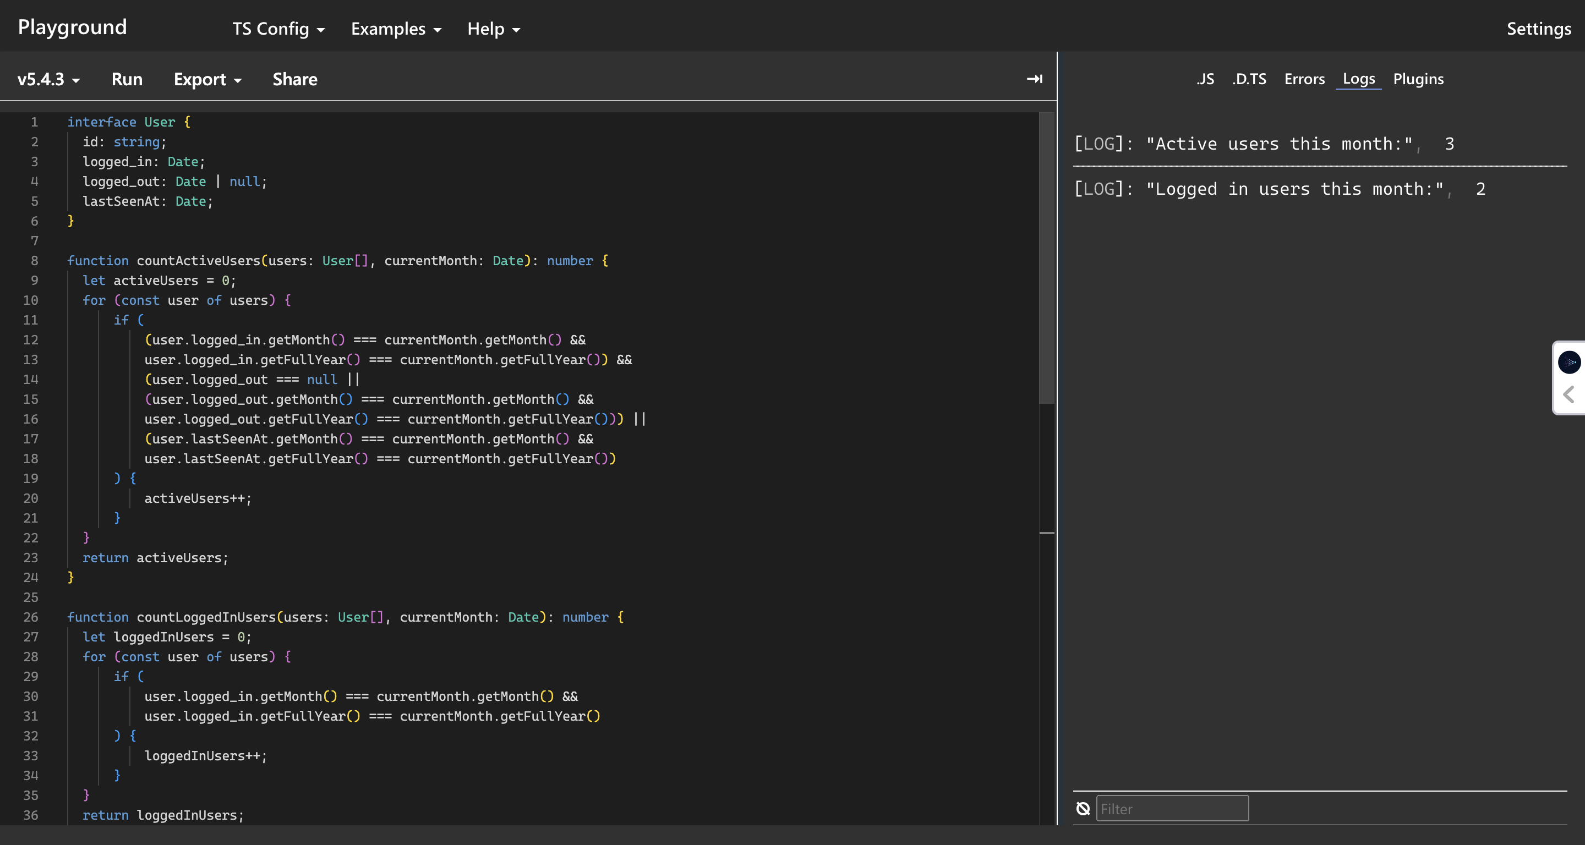This screenshot has height=845, width=1585.
Task: Share the current playground code
Action: click(x=294, y=79)
